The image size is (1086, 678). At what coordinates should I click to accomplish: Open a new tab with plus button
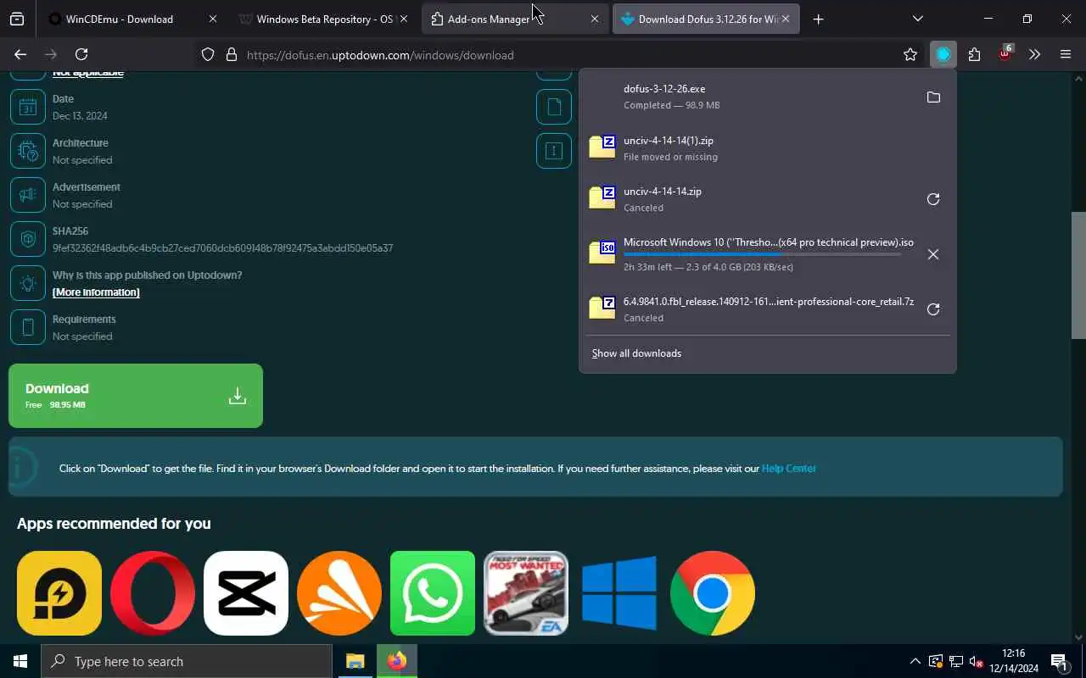(818, 19)
